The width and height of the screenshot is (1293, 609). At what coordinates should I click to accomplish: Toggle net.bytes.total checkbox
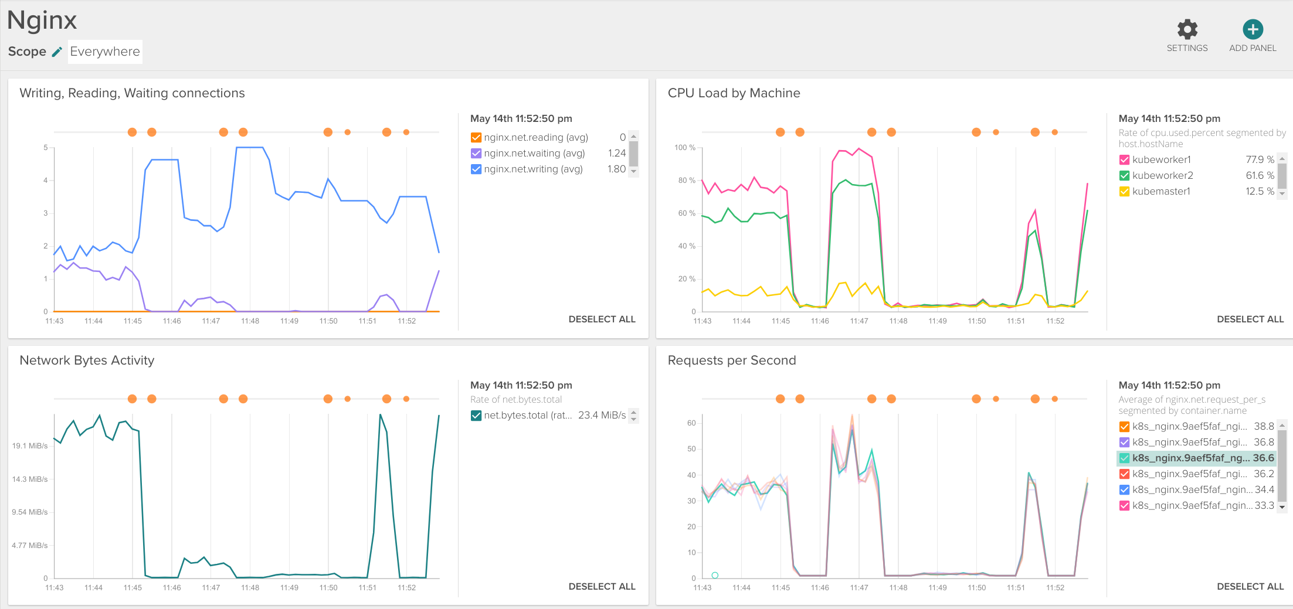click(476, 416)
